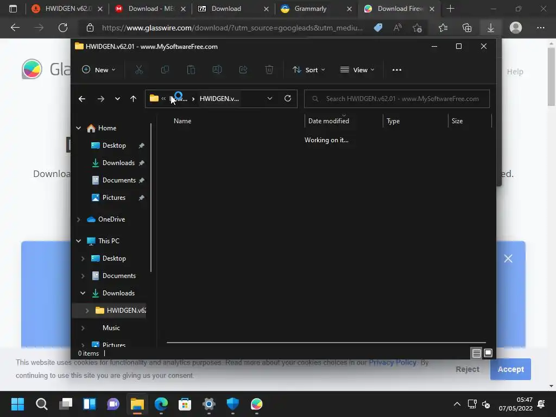Expand the Music tree node

click(x=83, y=328)
